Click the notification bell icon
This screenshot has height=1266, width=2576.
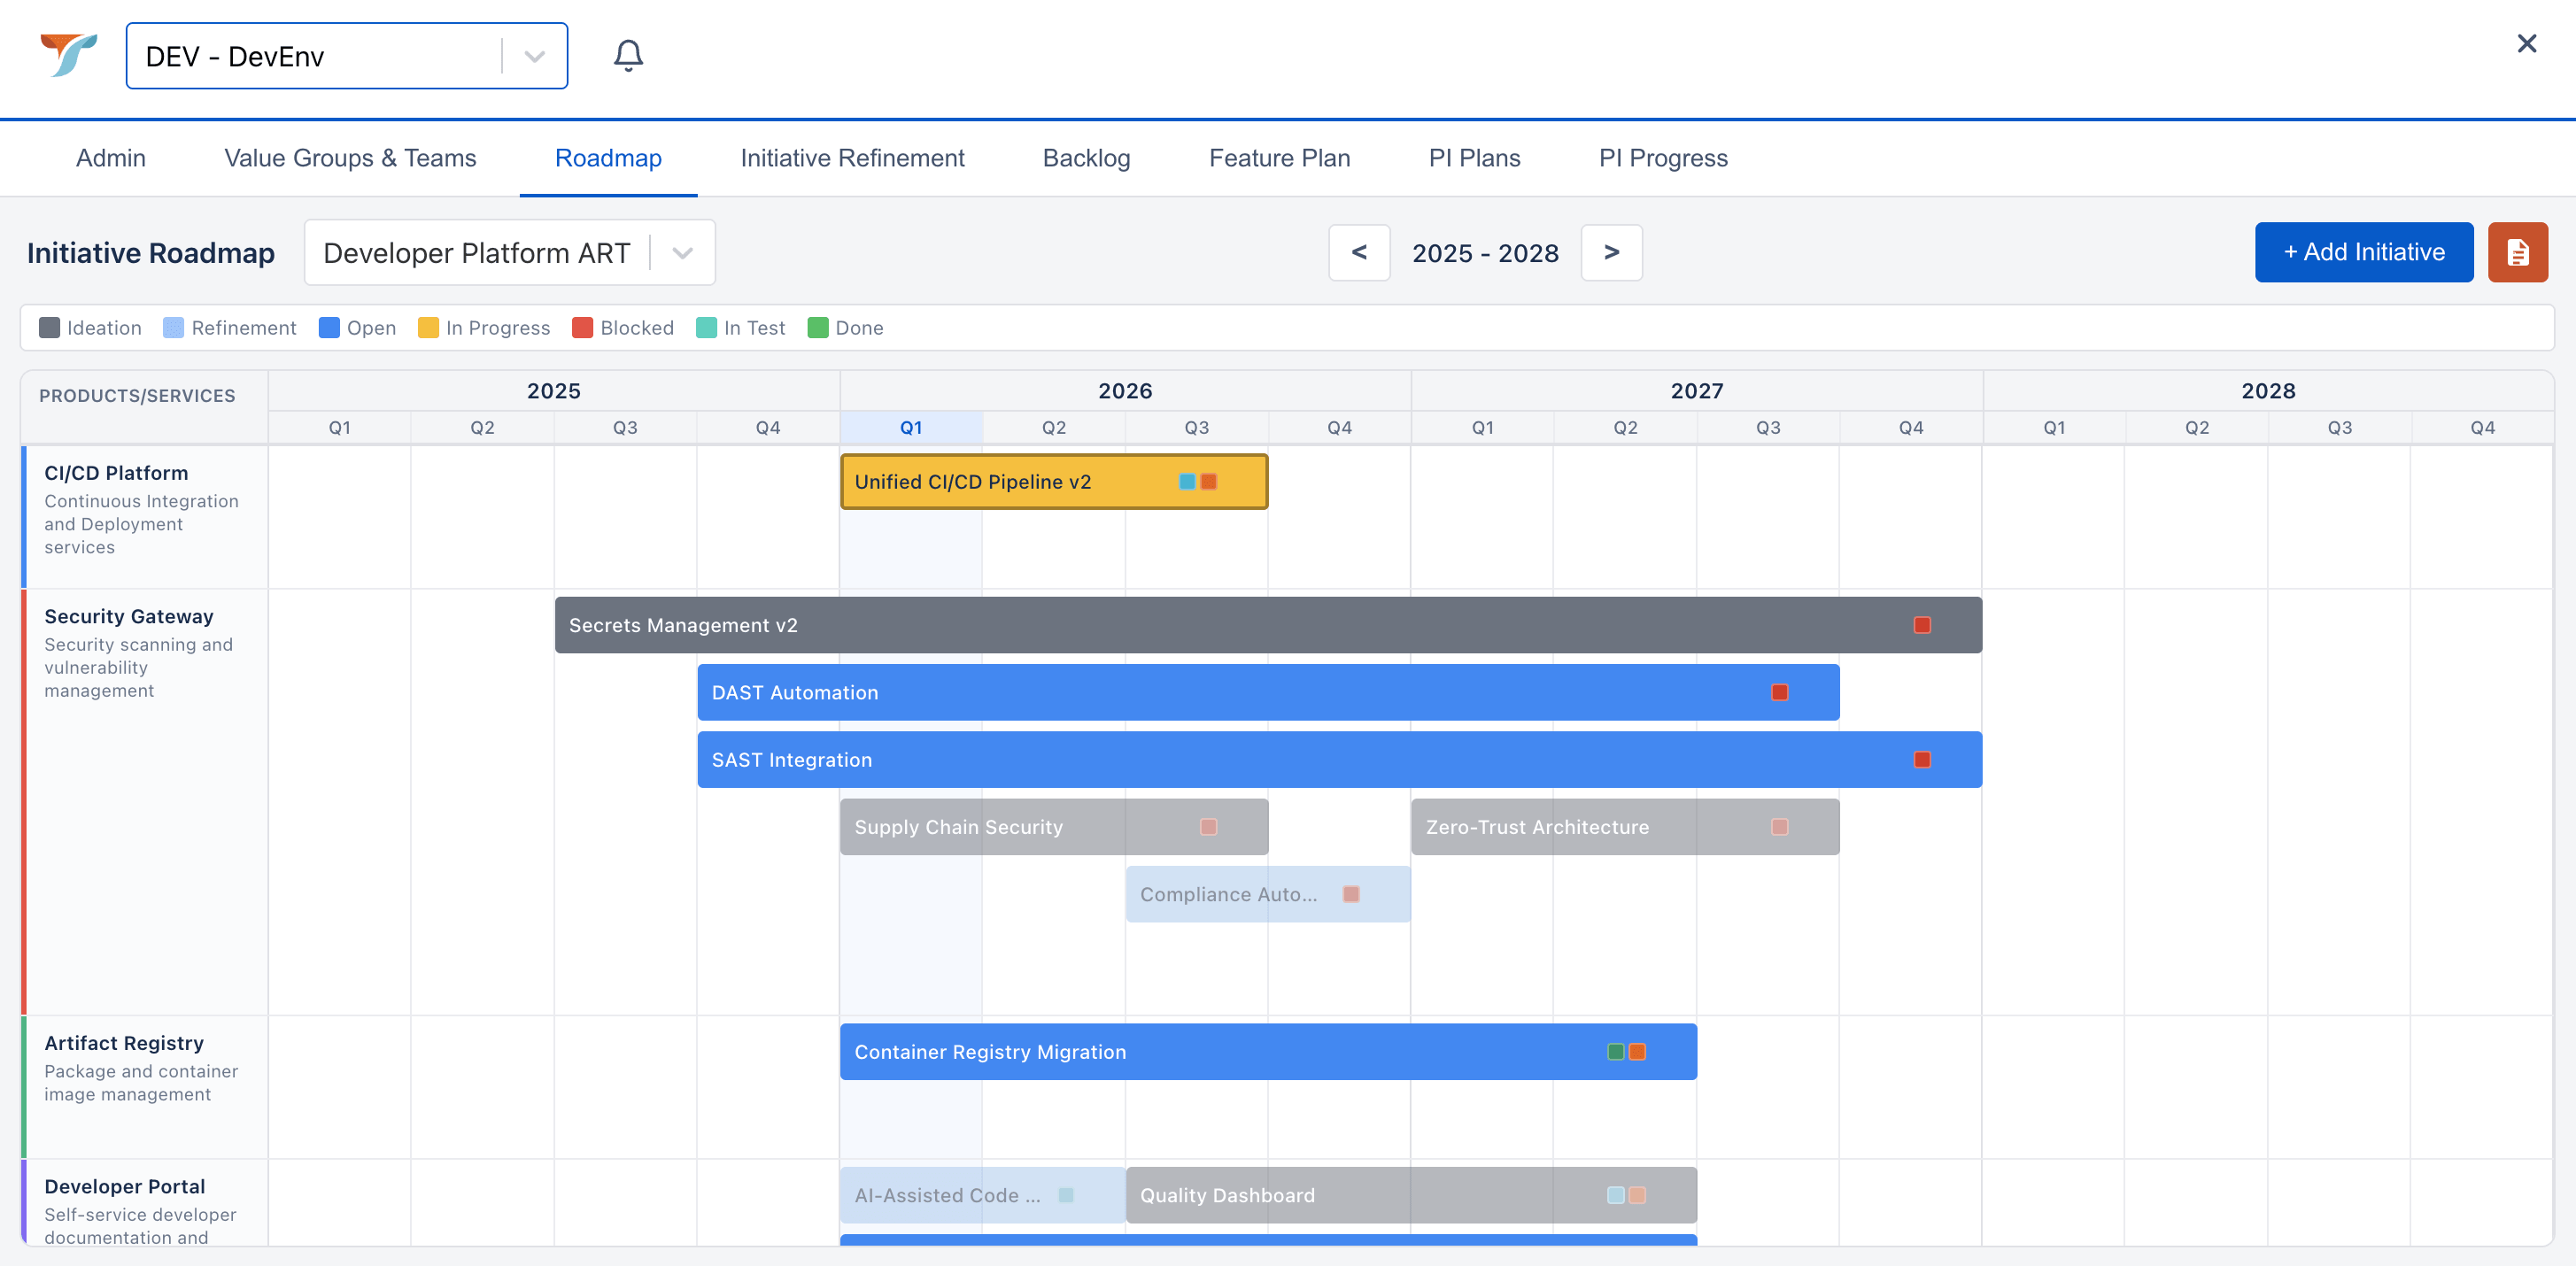point(628,55)
